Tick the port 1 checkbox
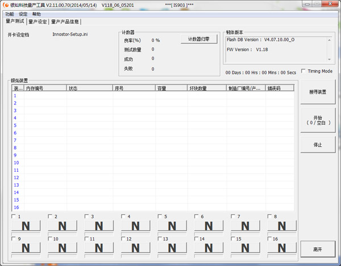Image resolution: width=341 pixels, height=266 pixels. coord(14,216)
